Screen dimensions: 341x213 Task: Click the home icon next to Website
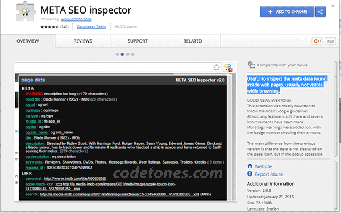point(249,166)
